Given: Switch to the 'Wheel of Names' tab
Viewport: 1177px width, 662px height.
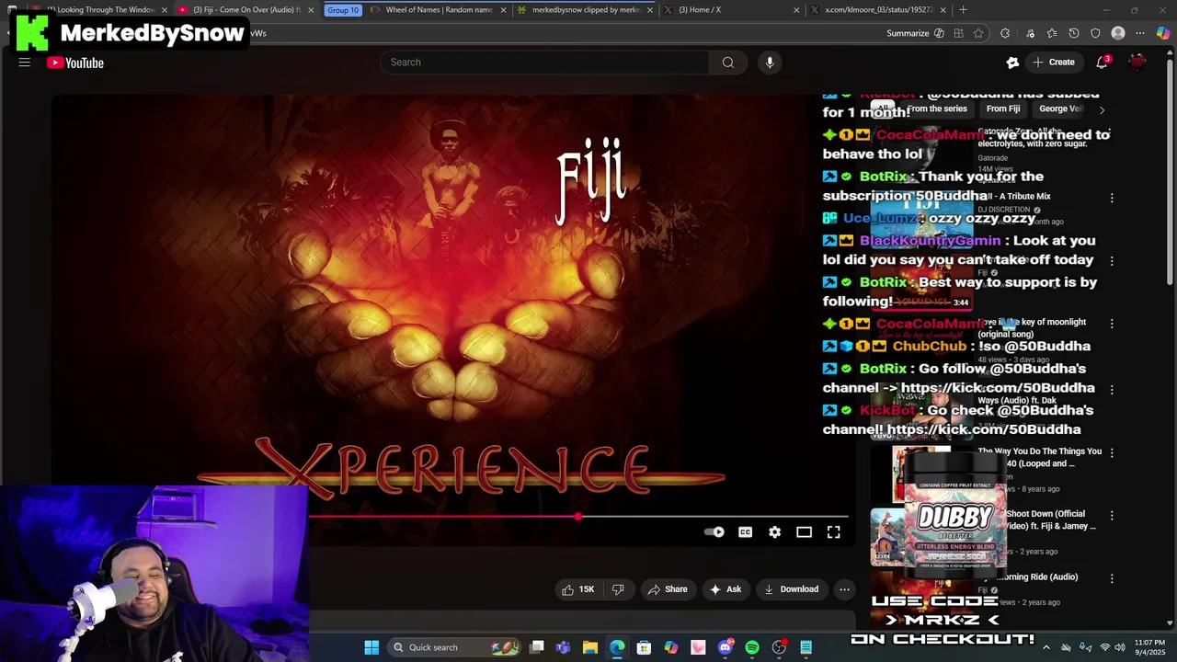Looking at the screenshot, I should (439, 10).
